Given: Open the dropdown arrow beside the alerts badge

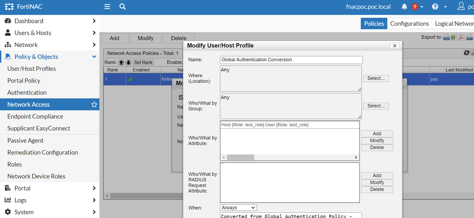Looking at the screenshot, I should click(422, 7).
